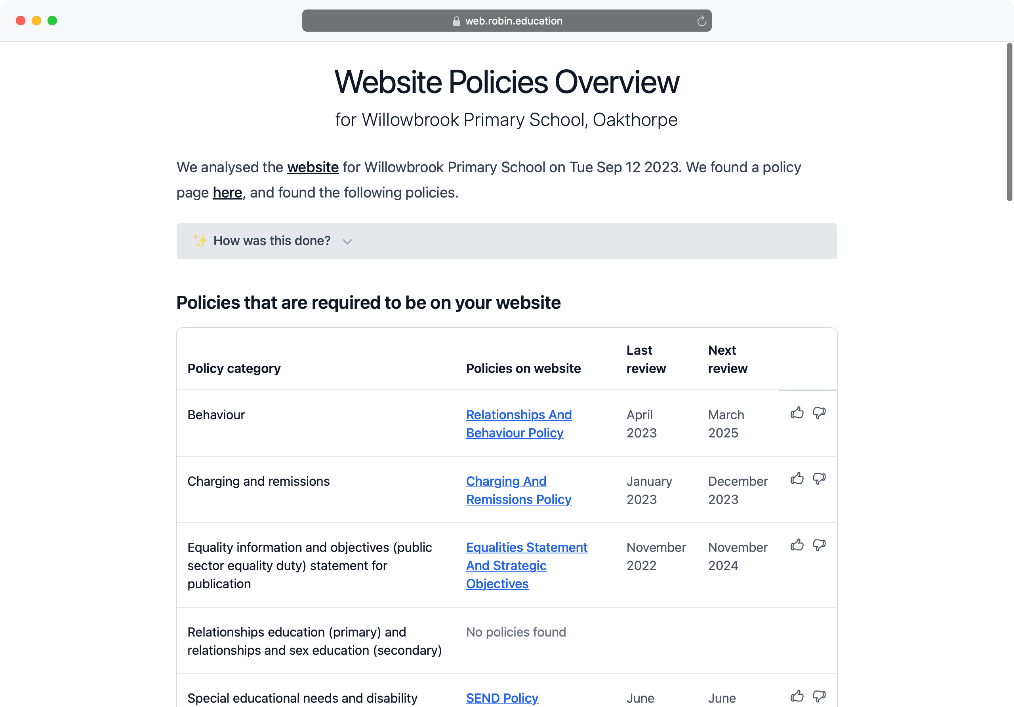Click the page vertical scrollbar thumb
Viewport: 1014px width, 707px height.
click(1009, 122)
